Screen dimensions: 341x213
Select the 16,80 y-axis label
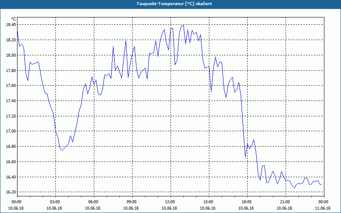(11, 146)
